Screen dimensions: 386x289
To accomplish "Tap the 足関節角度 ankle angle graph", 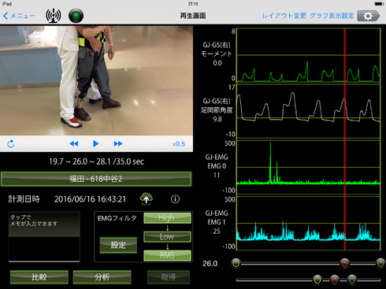I will (308, 111).
